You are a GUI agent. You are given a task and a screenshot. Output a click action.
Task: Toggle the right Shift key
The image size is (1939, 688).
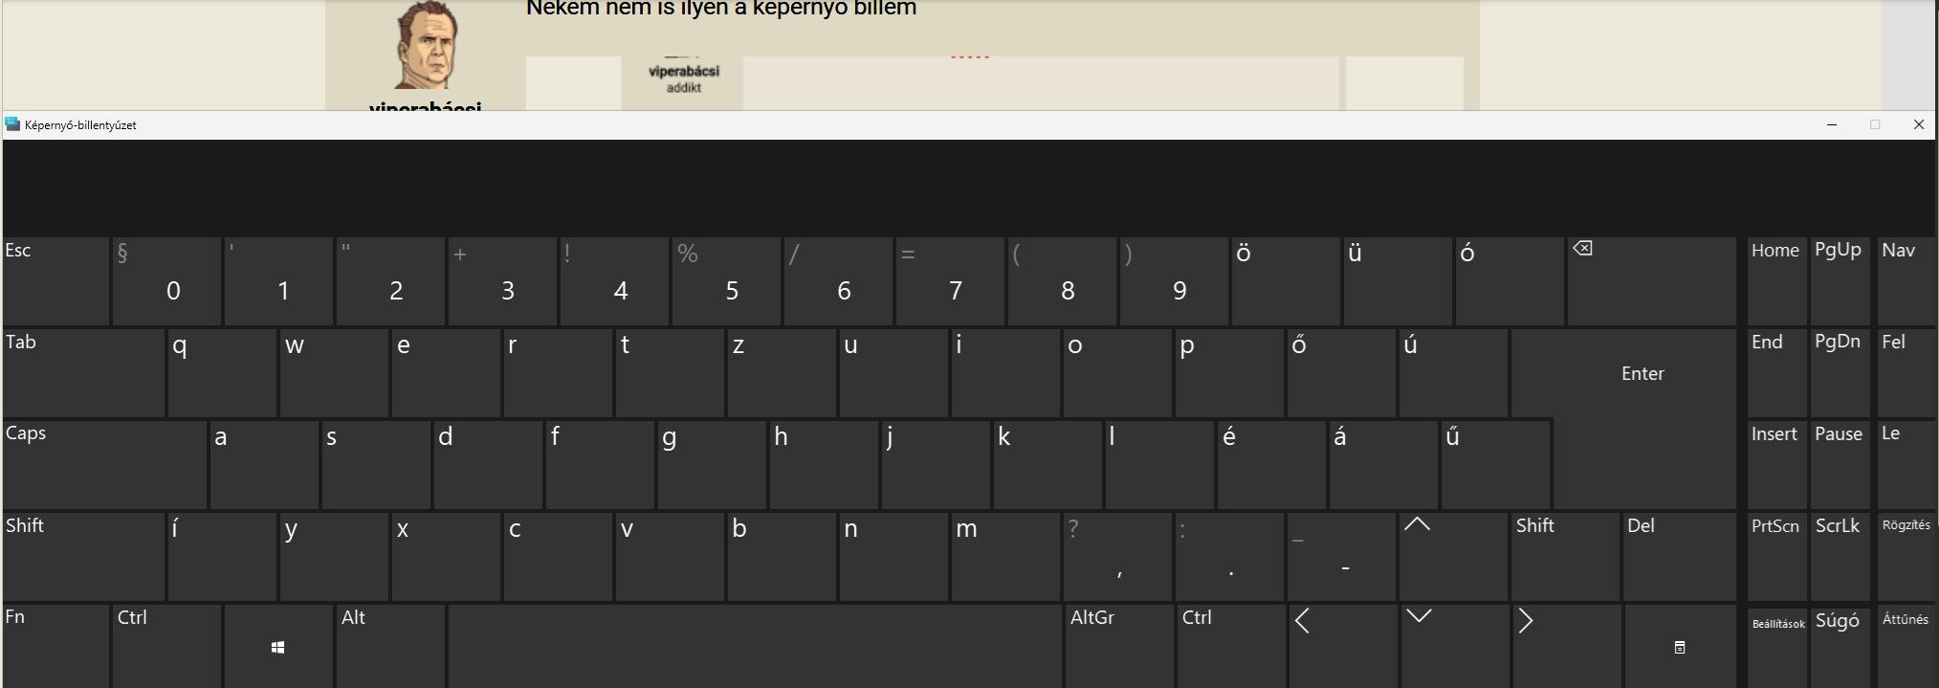pyautogui.click(x=1565, y=557)
